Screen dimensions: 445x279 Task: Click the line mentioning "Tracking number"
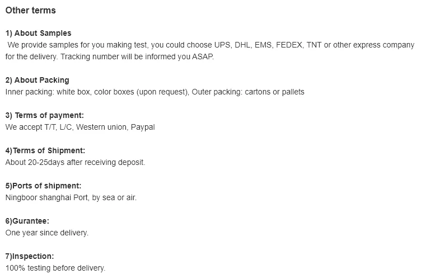pyautogui.click(x=109, y=57)
